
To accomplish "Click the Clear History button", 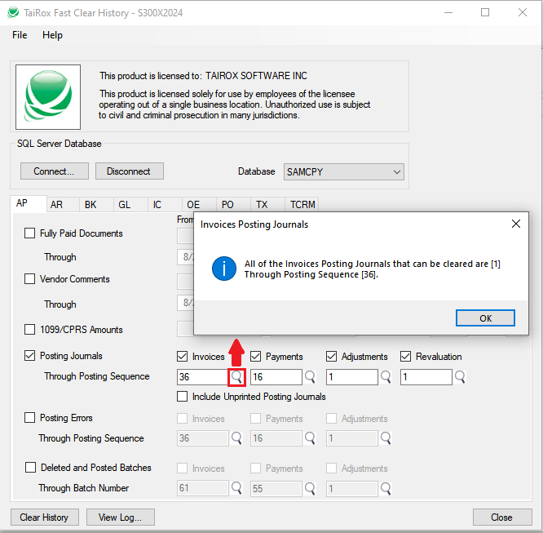I will 45,517.
